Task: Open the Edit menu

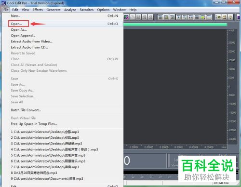Action: point(15,10)
